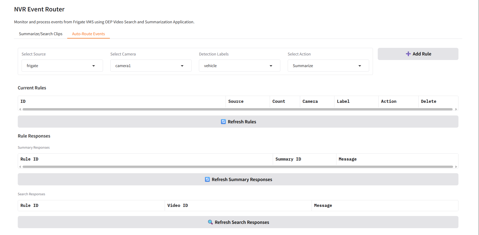Image resolution: width=479 pixels, height=235 pixels.
Task: Open the Detection Labels dropdown showing vehicle
Action: (239, 66)
